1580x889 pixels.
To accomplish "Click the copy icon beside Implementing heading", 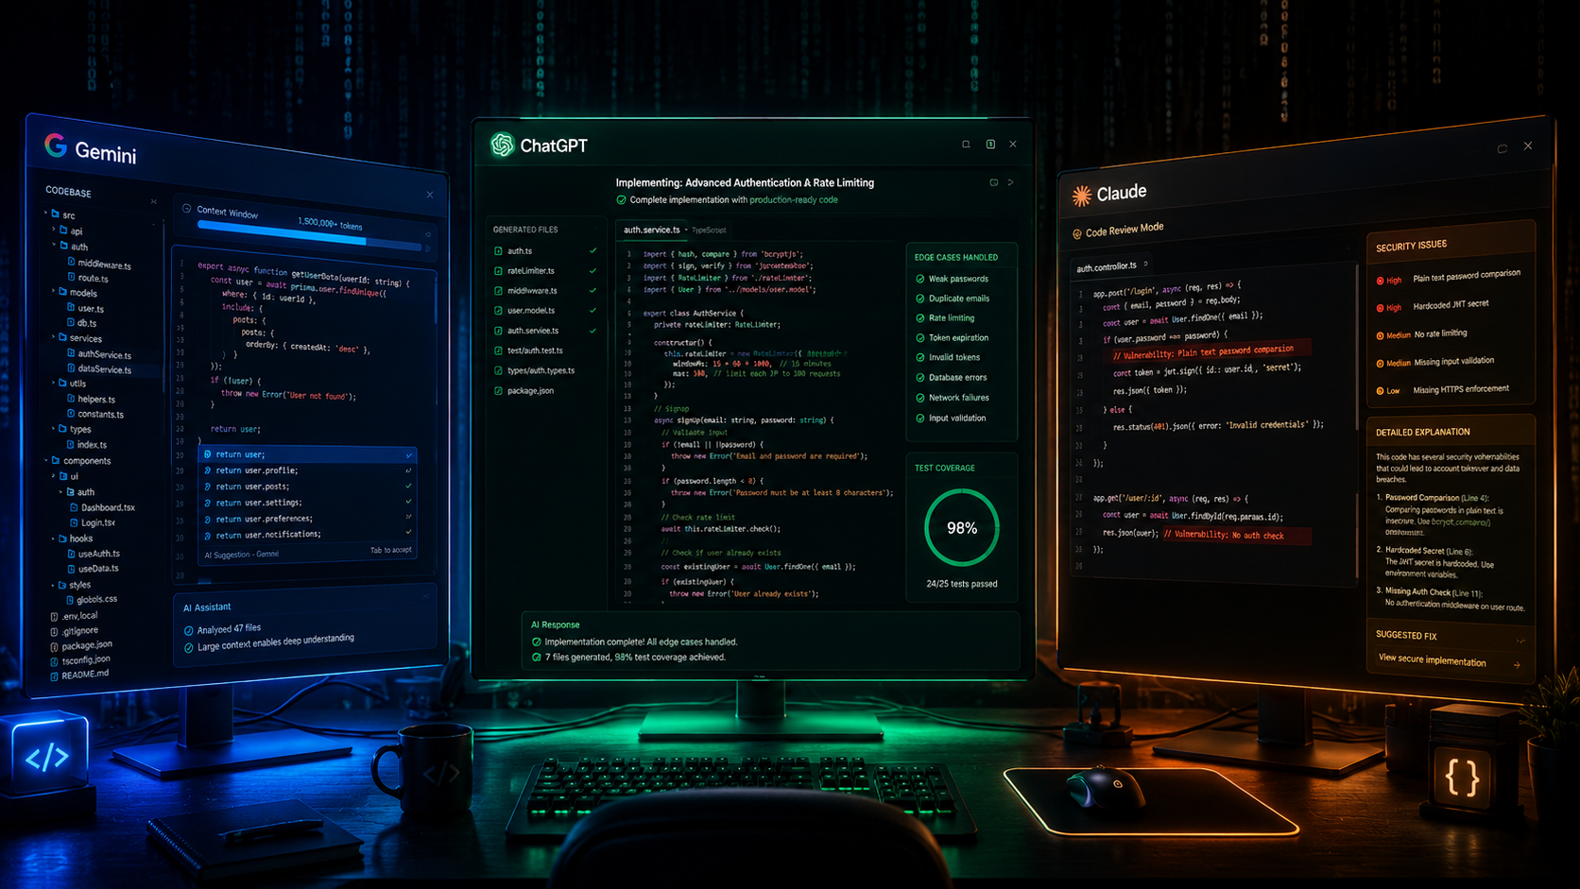I will pos(993,182).
